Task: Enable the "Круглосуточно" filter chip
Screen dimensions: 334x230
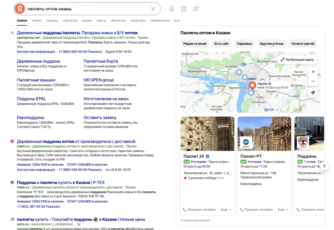Action: click(x=272, y=44)
